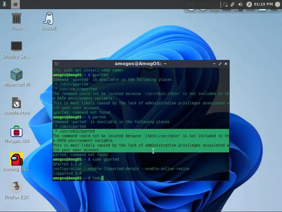This screenshot has height=212, width=282.
Task: Click the terminal task button in the panel
Action: click(x=15, y=4)
